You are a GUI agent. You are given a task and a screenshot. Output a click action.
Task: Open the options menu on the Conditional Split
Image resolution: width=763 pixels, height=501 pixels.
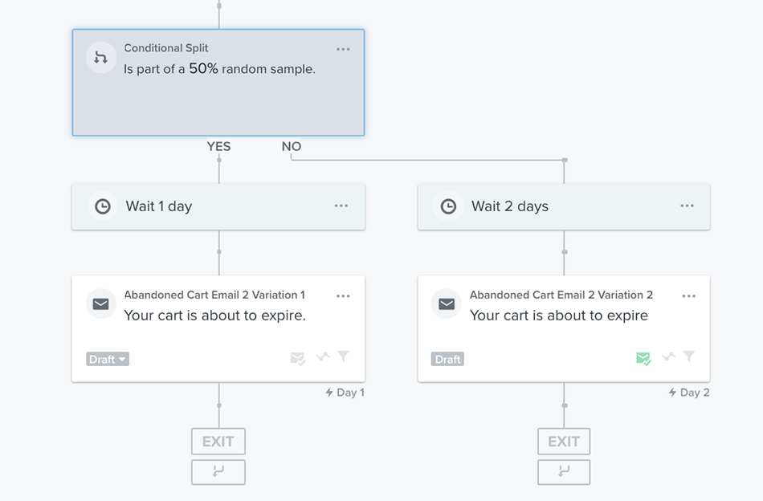tap(343, 49)
